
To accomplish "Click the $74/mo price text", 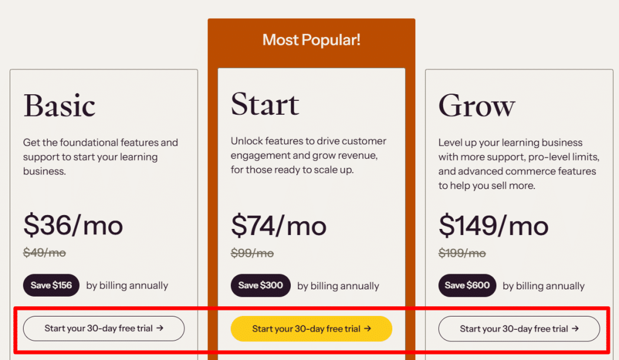I will pos(277,227).
